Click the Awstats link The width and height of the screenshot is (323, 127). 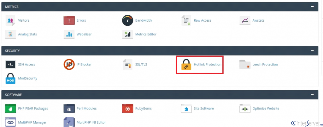point(258,20)
